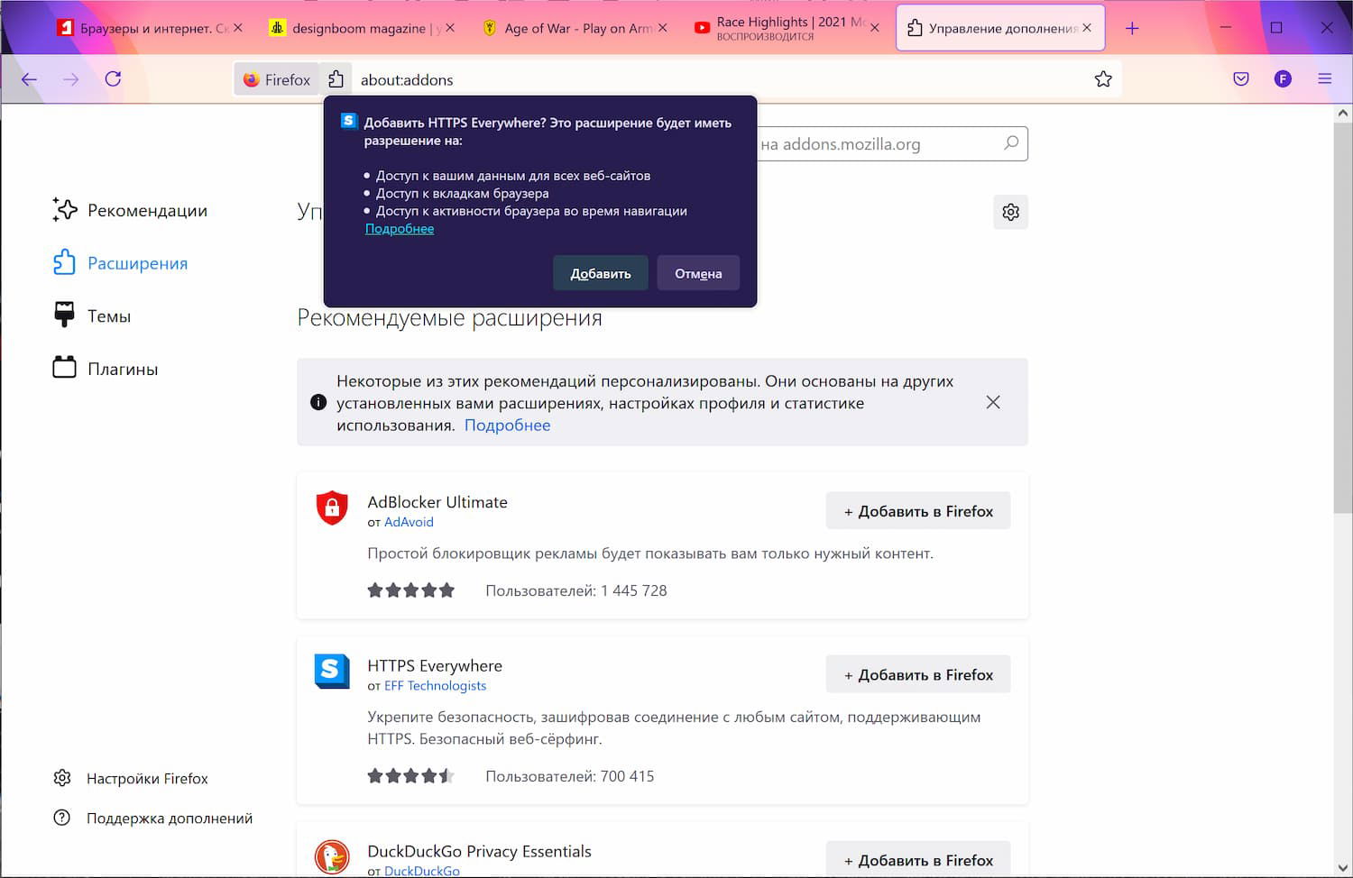Click the Firefox identity badge in address bar

coord(277,79)
